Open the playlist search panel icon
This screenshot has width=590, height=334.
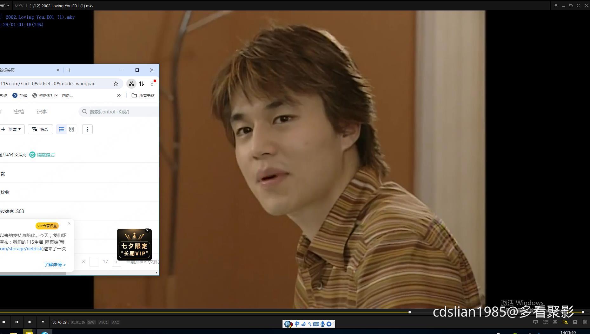point(565,322)
